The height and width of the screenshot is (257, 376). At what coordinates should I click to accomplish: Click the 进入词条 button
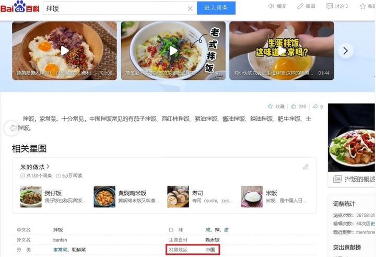(x=216, y=8)
